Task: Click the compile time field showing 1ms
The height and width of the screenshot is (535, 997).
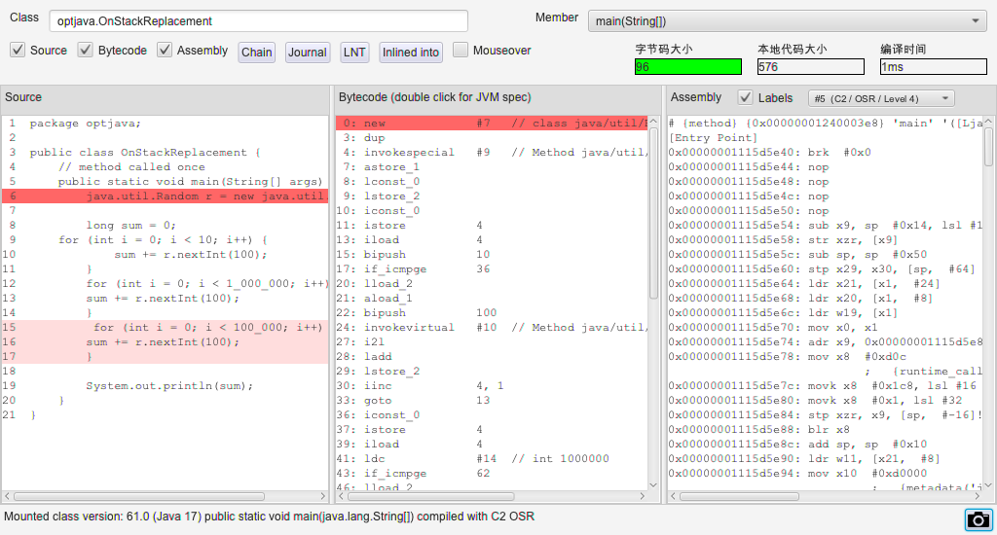Action: tap(932, 67)
